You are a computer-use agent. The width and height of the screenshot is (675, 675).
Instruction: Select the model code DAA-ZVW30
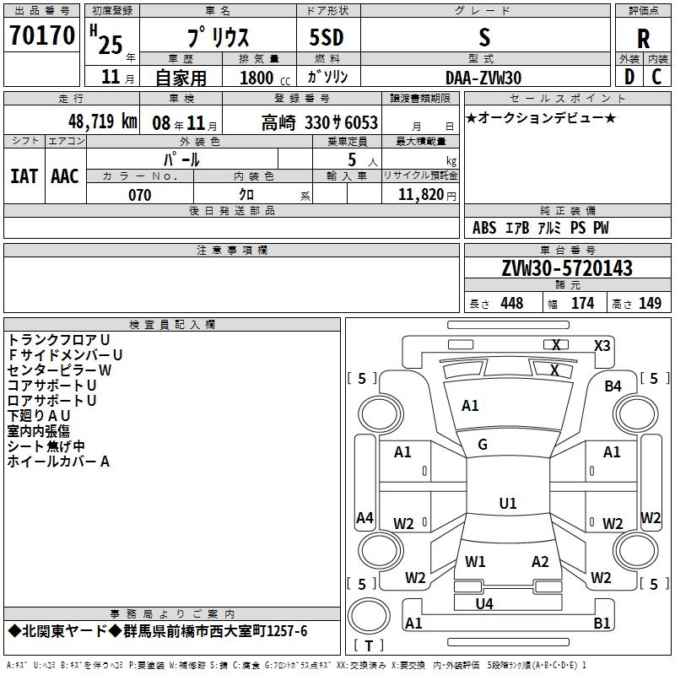pyautogui.click(x=483, y=77)
